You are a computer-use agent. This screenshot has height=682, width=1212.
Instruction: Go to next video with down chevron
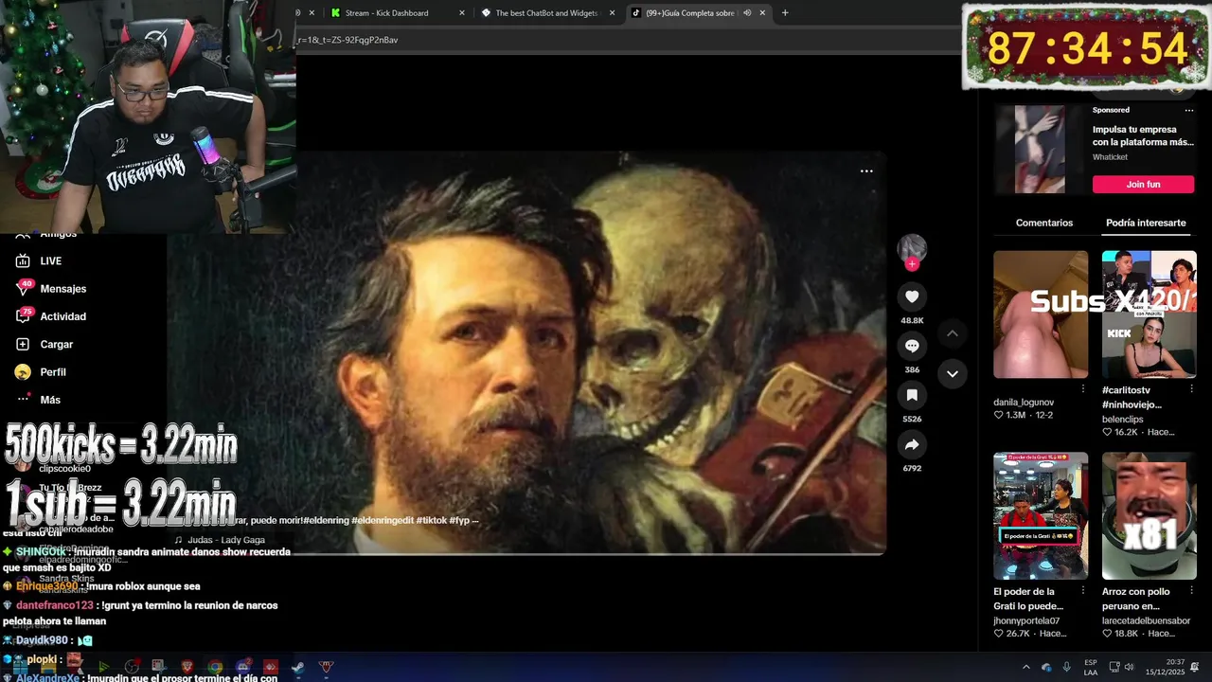coord(953,373)
